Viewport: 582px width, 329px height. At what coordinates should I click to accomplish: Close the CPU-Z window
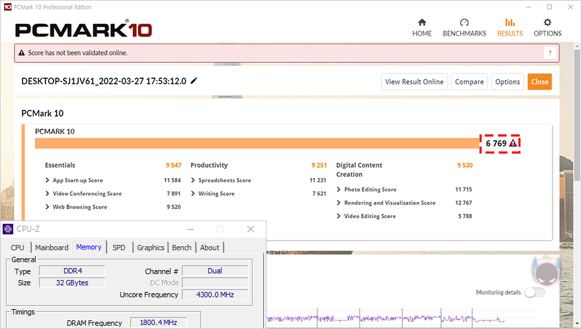251,229
